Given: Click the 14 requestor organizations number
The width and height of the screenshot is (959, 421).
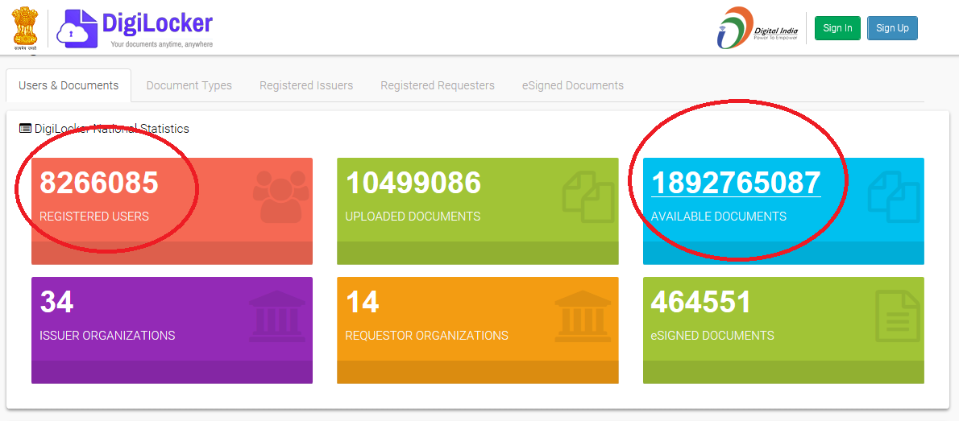Looking at the screenshot, I should click(x=362, y=302).
